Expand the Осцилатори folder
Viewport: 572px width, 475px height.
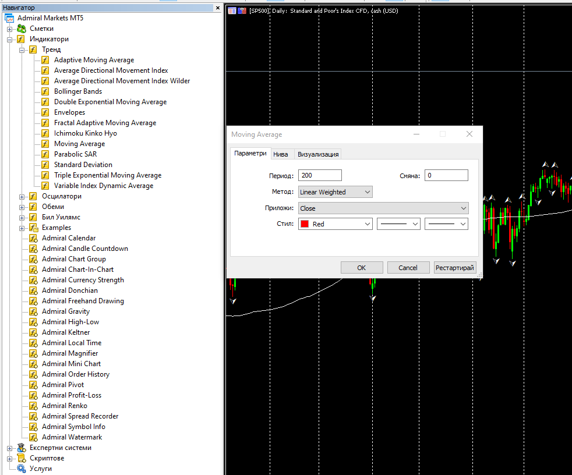pyautogui.click(x=22, y=197)
